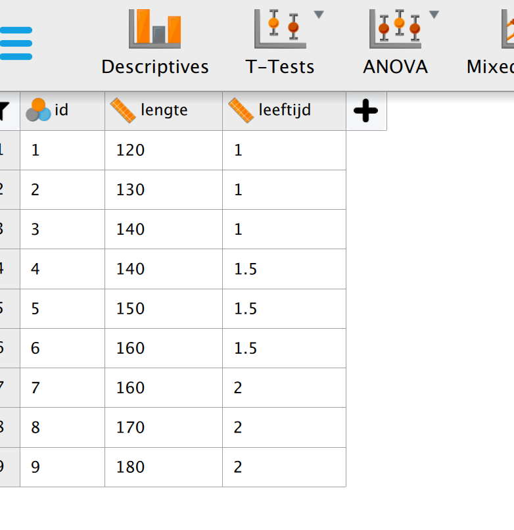The height and width of the screenshot is (530, 514).
Task: Add new column with plus button
Action: coord(365,110)
